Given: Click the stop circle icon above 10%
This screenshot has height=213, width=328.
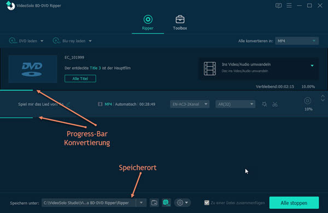Looking at the screenshot, I should [307, 101].
